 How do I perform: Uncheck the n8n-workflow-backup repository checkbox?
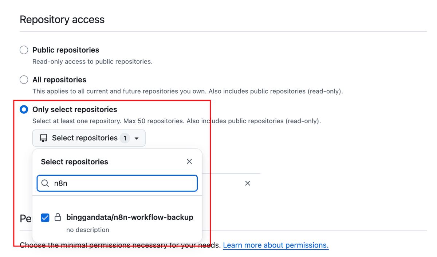[45, 218]
